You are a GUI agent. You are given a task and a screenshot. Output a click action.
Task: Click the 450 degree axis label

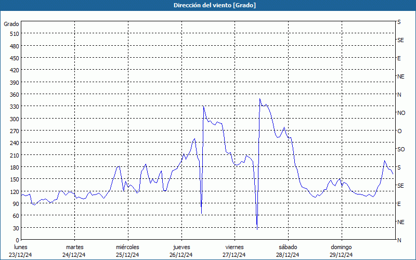[15, 58]
